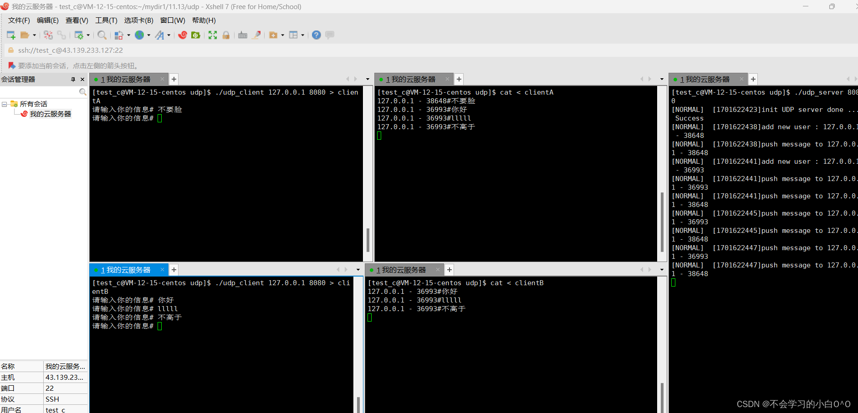Open the pane layout dropdown arrow

(x=302, y=35)
